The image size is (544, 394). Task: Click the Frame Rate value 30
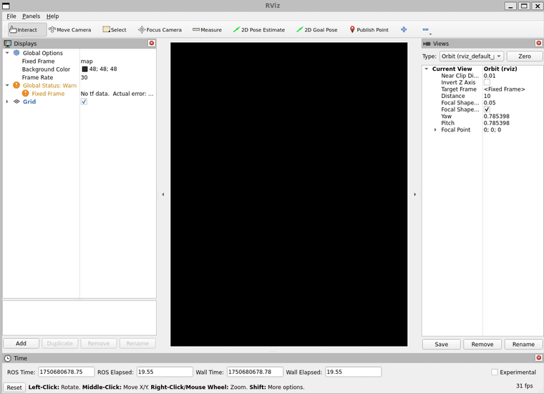(x=84, y=77)
